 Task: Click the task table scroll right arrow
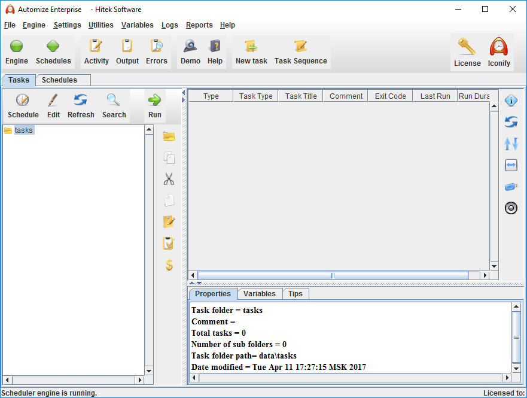485,275
